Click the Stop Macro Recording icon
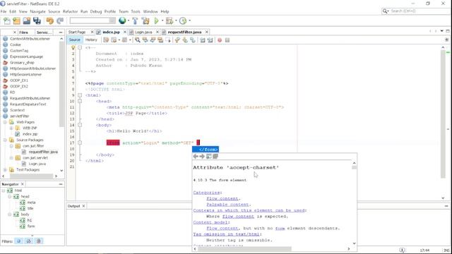This screenshot has width=452, height=254. click(227, 40)
